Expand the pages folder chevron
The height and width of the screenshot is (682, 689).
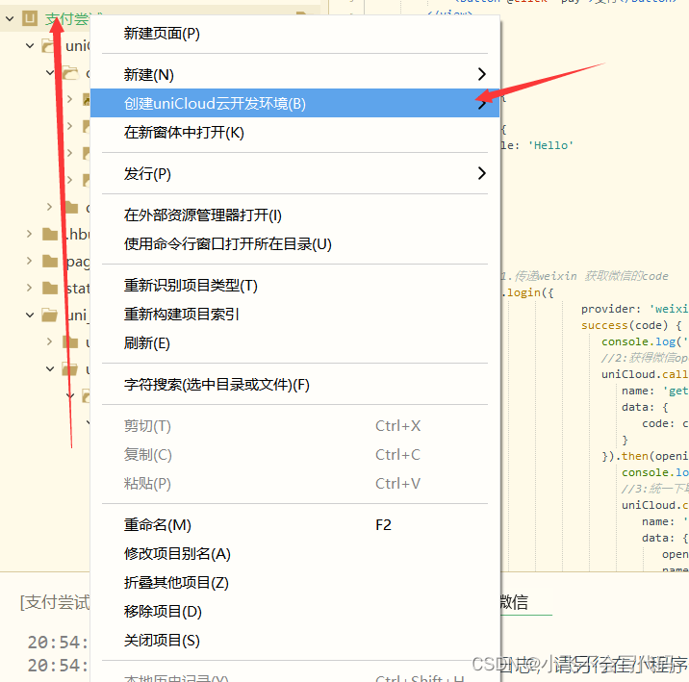[x=29, y=261]
